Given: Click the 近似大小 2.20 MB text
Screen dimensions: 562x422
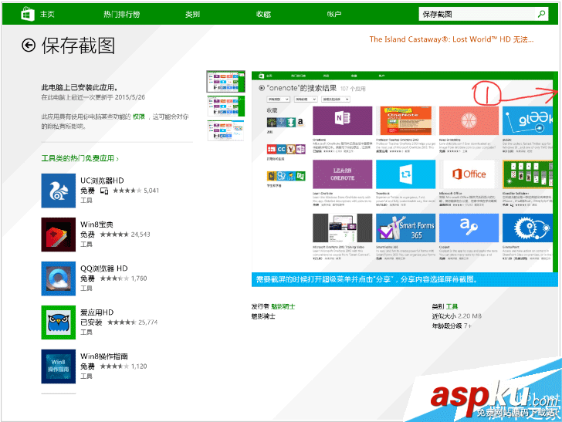Looking at the screenshot, I should (457, 316).
